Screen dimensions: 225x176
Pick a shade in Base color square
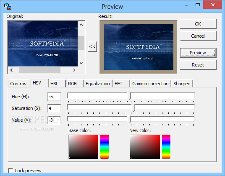point(84,147)
